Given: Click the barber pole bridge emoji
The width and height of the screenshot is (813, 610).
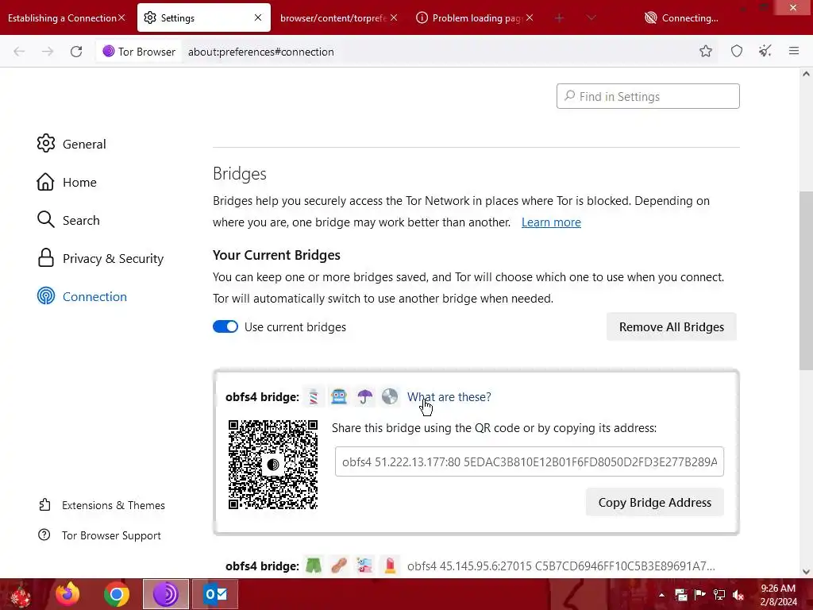Looking at the screenshot, I should (313, 397).
